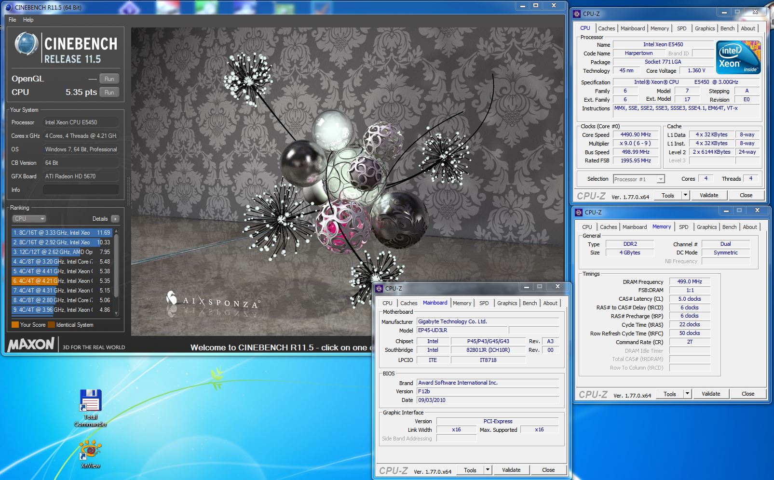774x480 pixels.
Task: Click the Intel Xeon inside logo
Action: pos(738,57)
